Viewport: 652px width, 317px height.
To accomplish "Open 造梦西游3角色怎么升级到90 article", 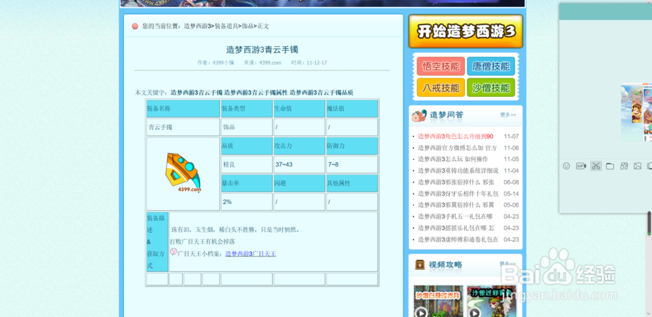I will coord(455,136).
